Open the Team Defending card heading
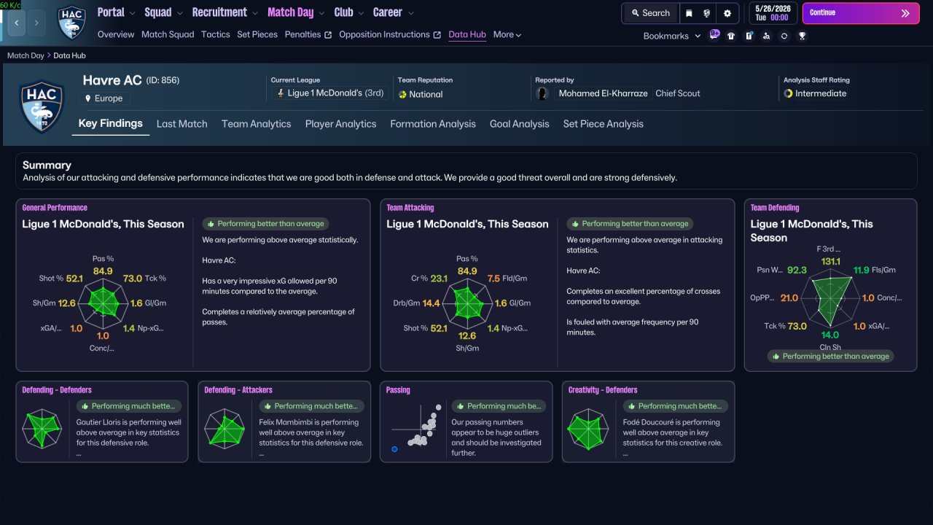The width and height of the screenshot is (933, 525). coord(775,208)
